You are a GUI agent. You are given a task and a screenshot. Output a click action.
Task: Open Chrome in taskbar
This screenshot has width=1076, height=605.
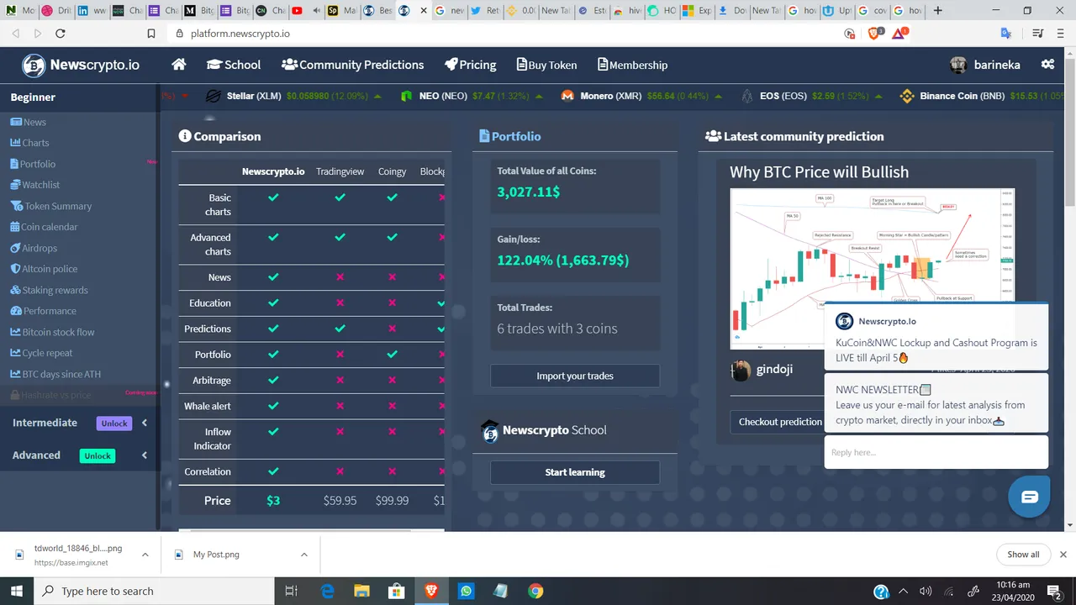pyautogui.click(x=535, y=591)
